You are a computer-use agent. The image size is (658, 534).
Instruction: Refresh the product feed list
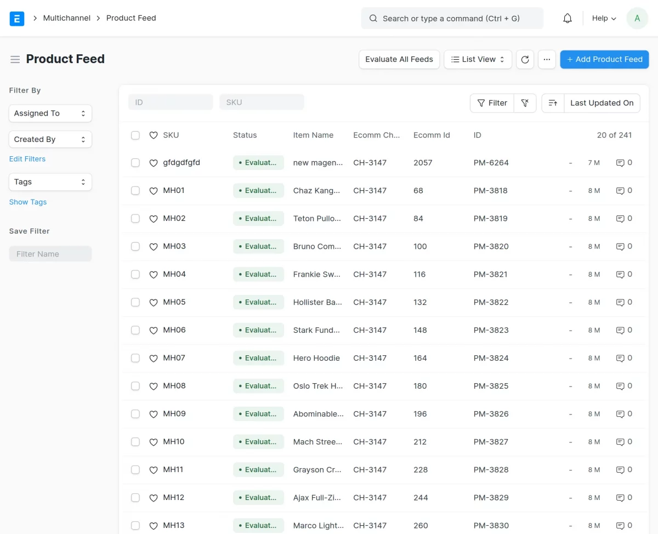coord(525,59)
